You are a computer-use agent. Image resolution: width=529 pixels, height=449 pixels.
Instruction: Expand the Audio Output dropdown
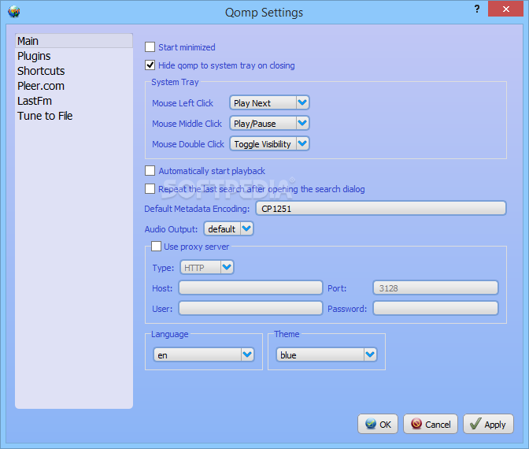coord(228,229)
